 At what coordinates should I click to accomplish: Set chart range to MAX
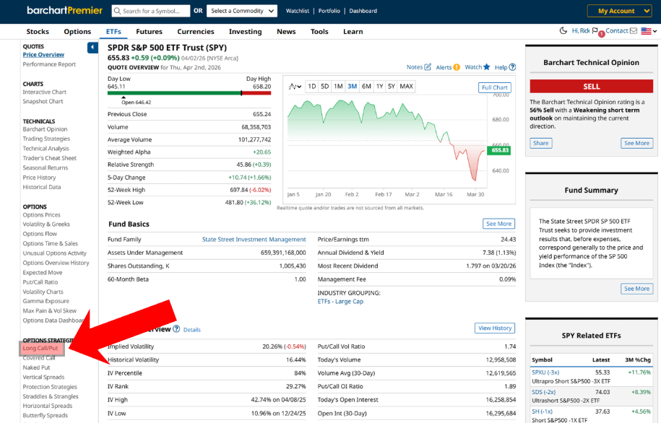[407, 87]
